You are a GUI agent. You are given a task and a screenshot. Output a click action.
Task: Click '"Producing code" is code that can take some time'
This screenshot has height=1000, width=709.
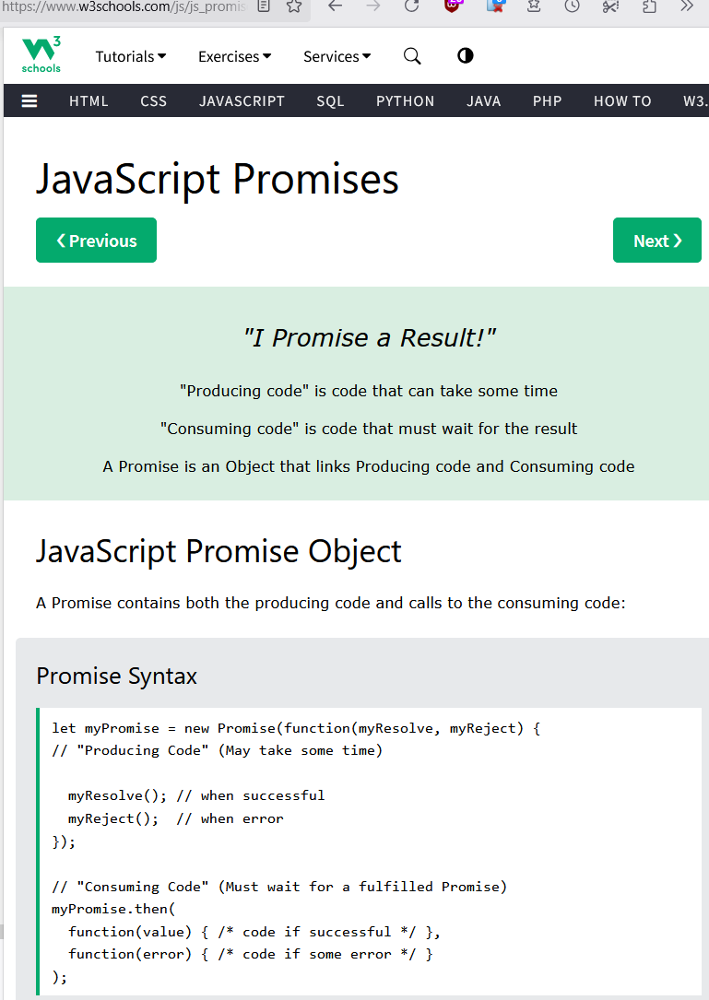pyautogui.click(x=369, y=391)
